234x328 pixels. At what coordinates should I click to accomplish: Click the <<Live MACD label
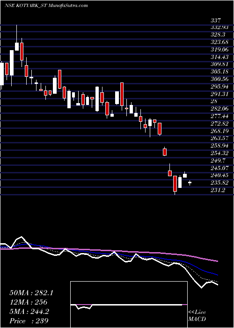click(197, 315)
